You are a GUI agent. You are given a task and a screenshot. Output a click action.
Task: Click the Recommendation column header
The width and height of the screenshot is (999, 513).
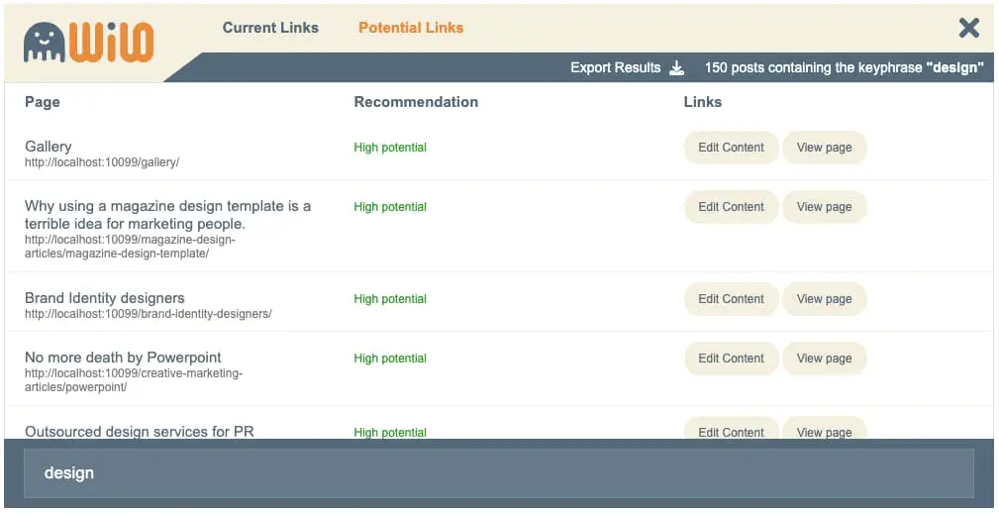pyautogui.click(x=416, y=102)
